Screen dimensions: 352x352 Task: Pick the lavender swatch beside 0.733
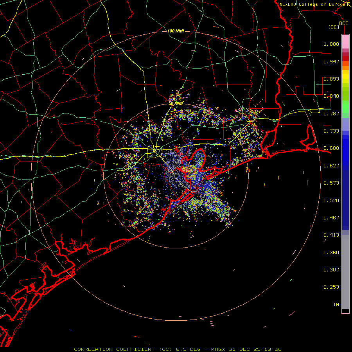345,124
